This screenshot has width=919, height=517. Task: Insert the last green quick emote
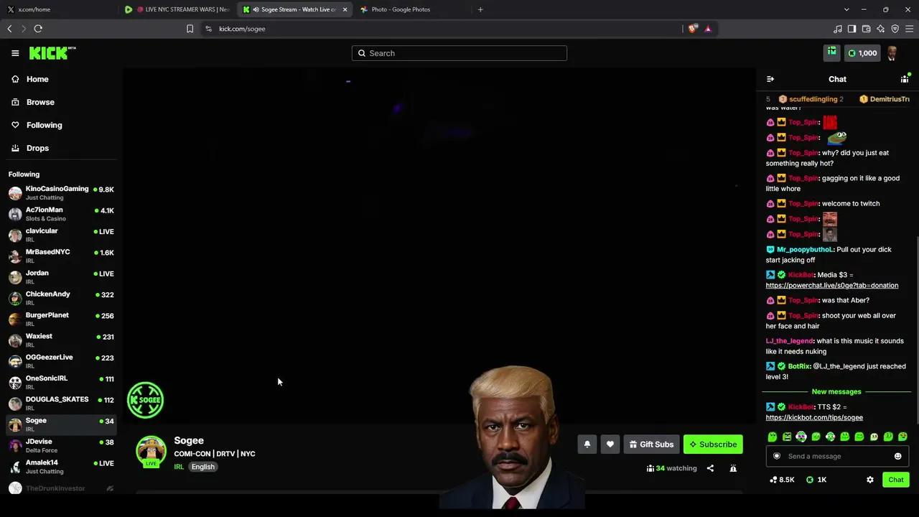[902, 437]
